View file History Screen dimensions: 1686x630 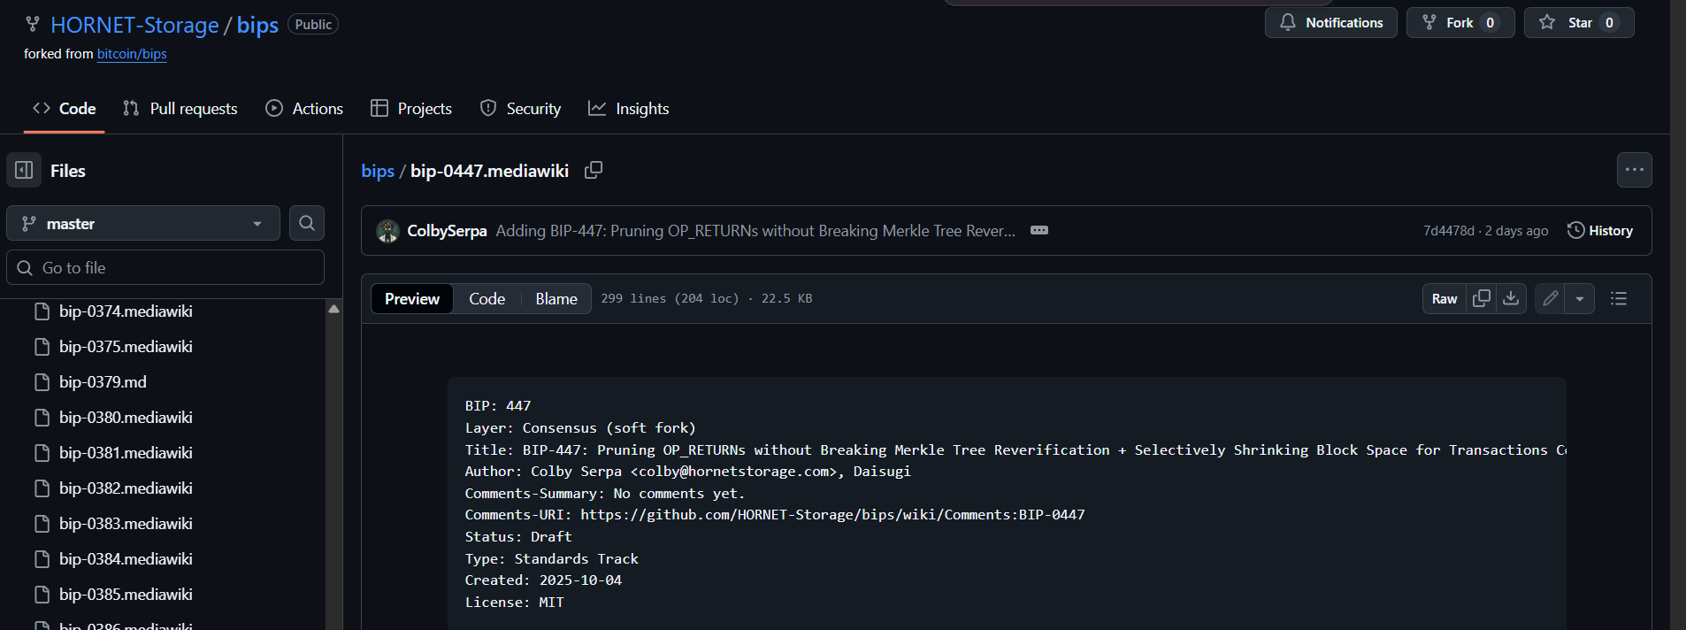[1600, 230]
